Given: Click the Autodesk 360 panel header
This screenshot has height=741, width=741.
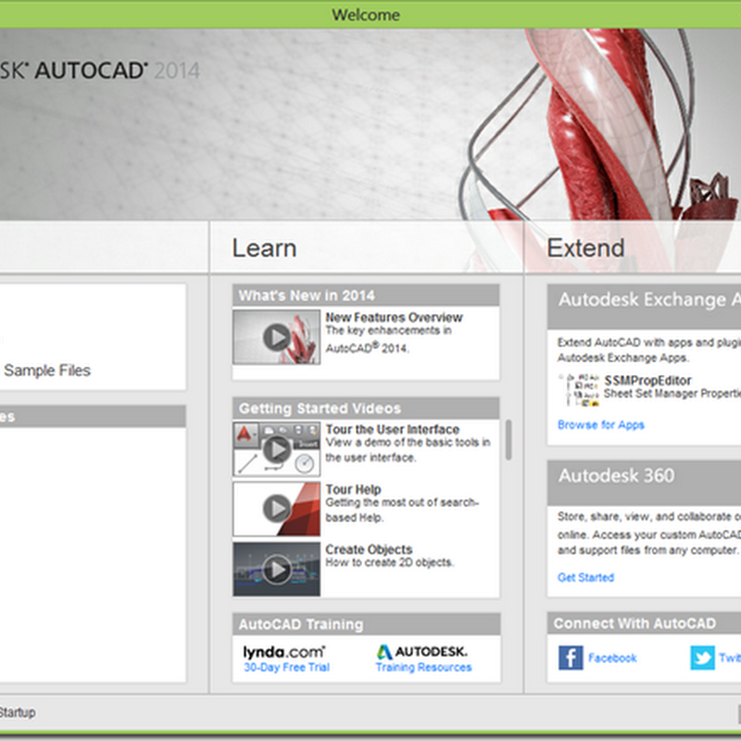Looking at the screenshot, I should point(644,483).
